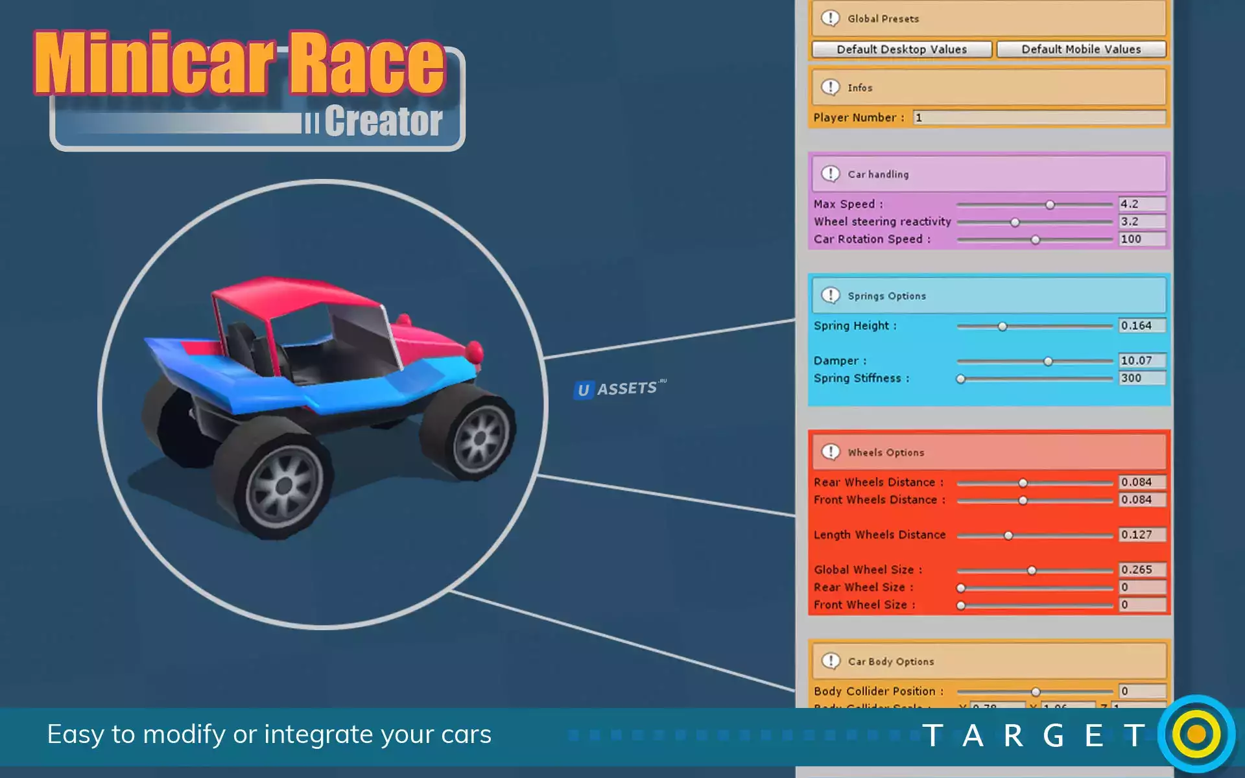Click the Car handling info icon
Viewport: 1245px width, 778px height.
[x=830, y=174]
